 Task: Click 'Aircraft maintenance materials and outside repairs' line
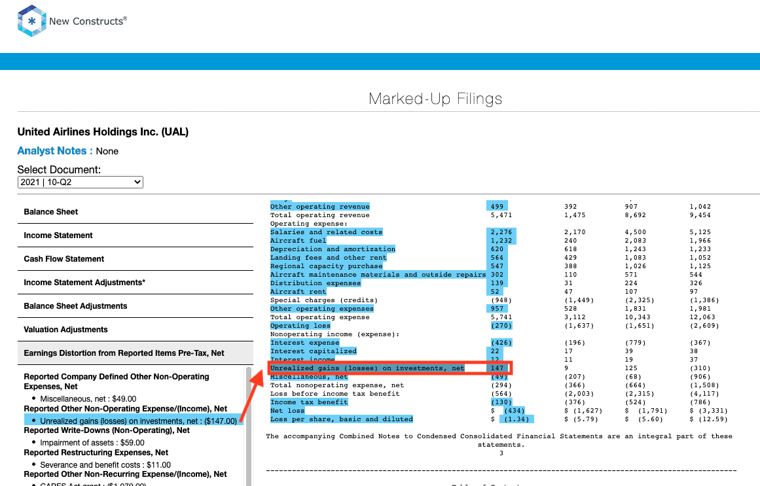pos(378,274)
